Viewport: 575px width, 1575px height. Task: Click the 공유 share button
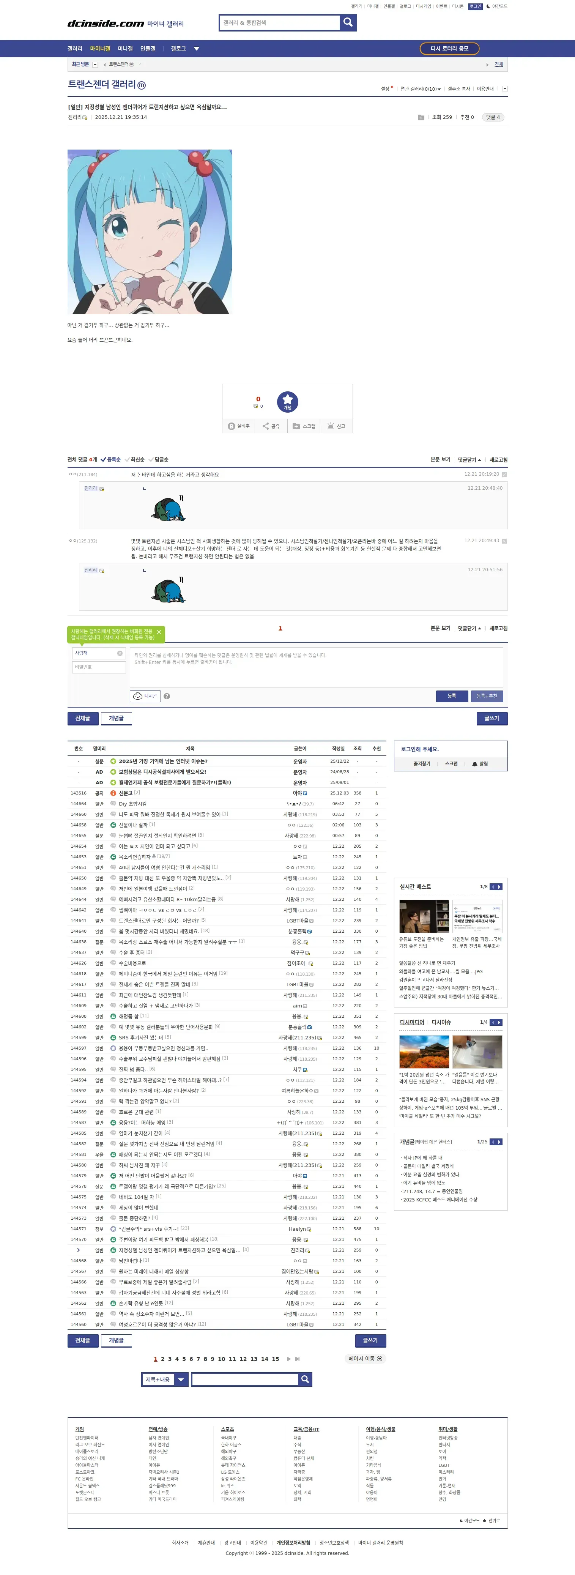(x=271, y=426)
